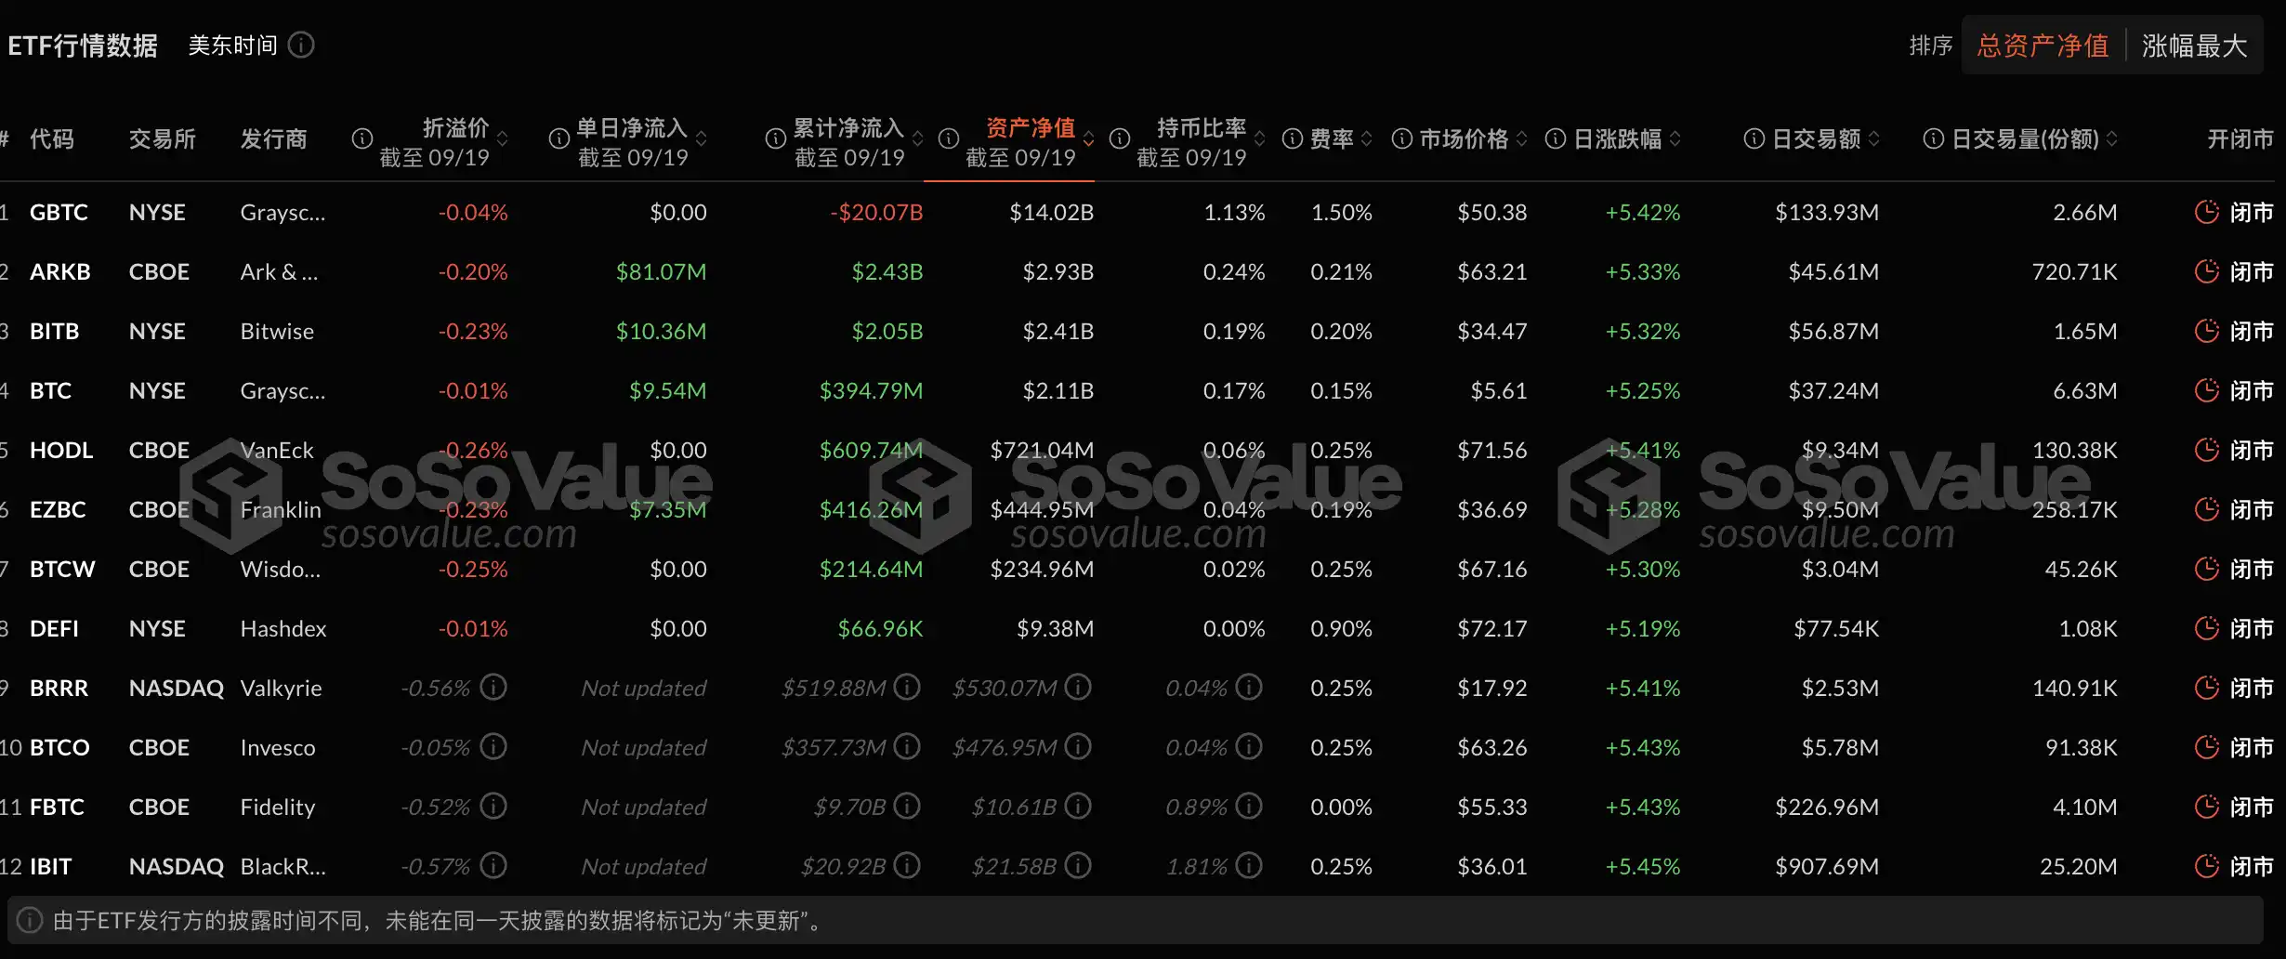Sort table by 总资产净值

click(x=2043, y=45)
